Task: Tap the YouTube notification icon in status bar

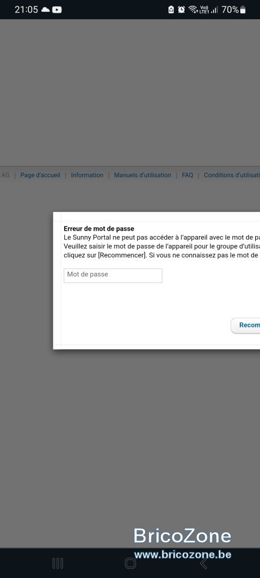Action: pyautogui.click(x=57, y=10)
